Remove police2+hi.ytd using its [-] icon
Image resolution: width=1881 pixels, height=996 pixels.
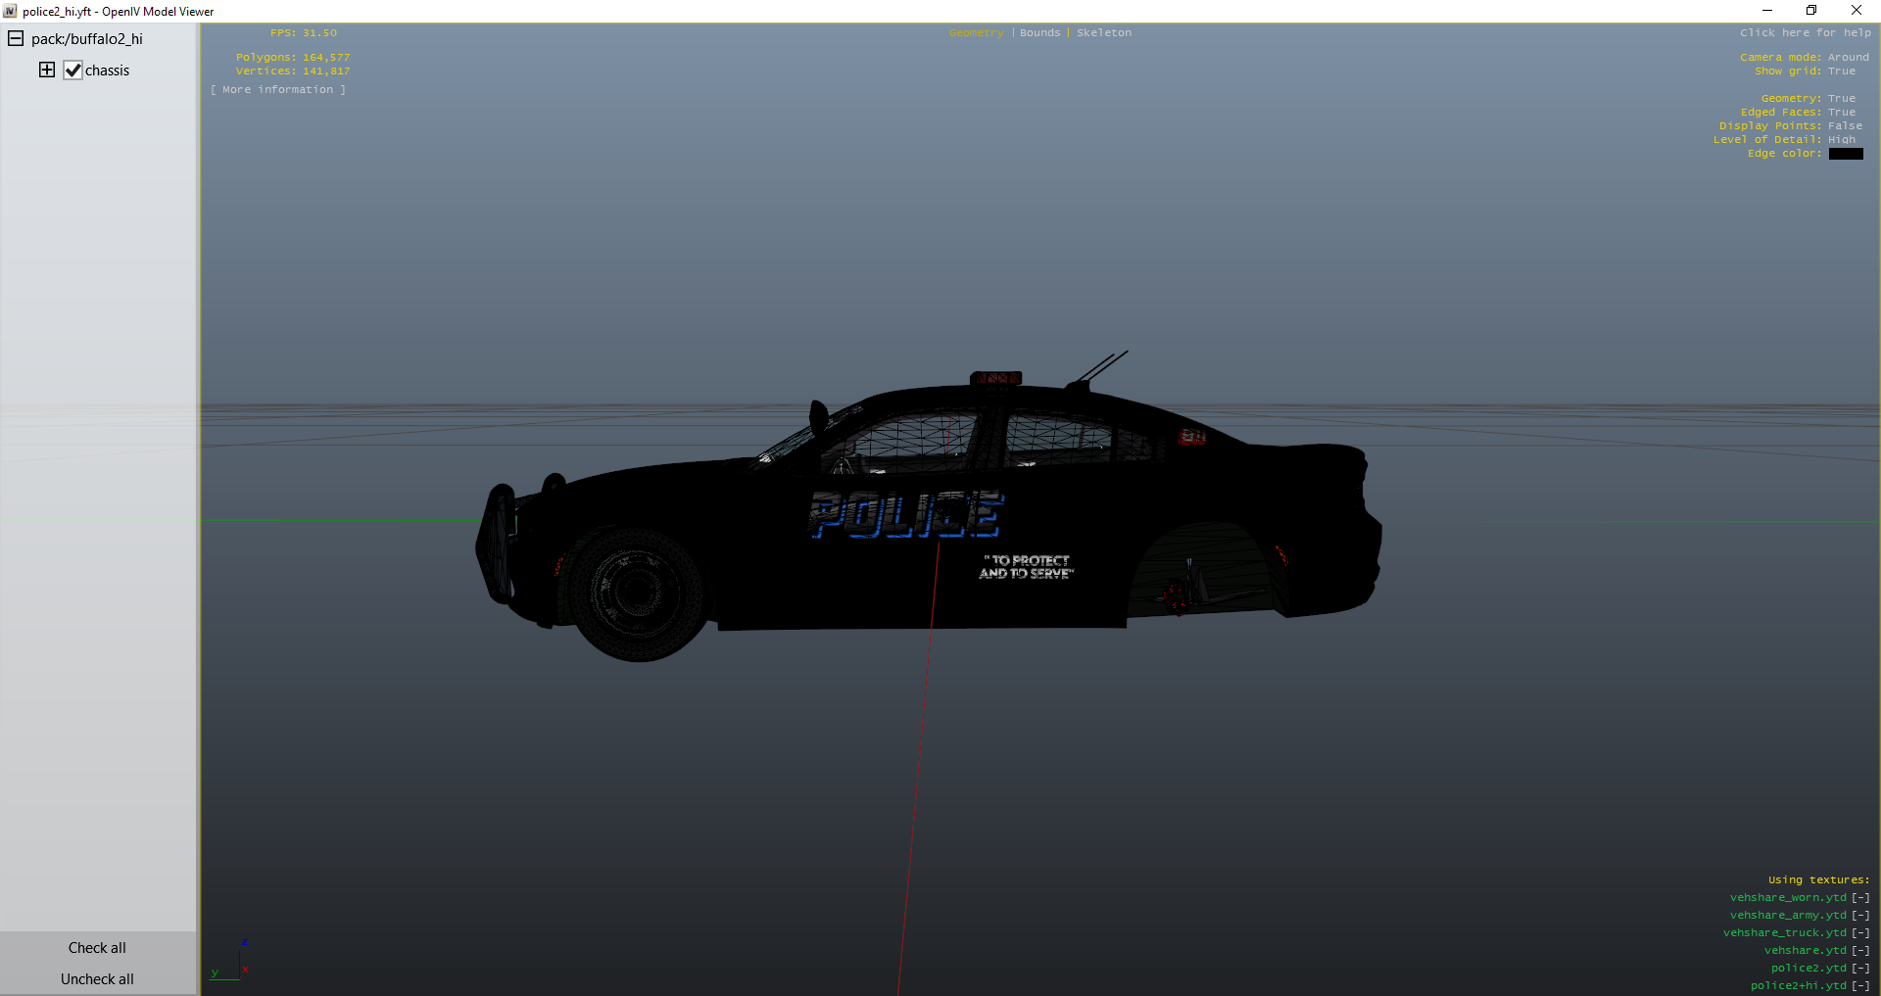click(1860, 986)
